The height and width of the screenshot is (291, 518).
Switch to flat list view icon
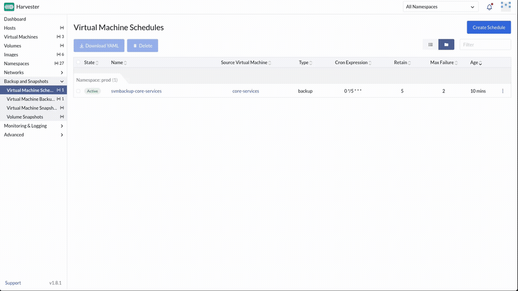(430, 44)
